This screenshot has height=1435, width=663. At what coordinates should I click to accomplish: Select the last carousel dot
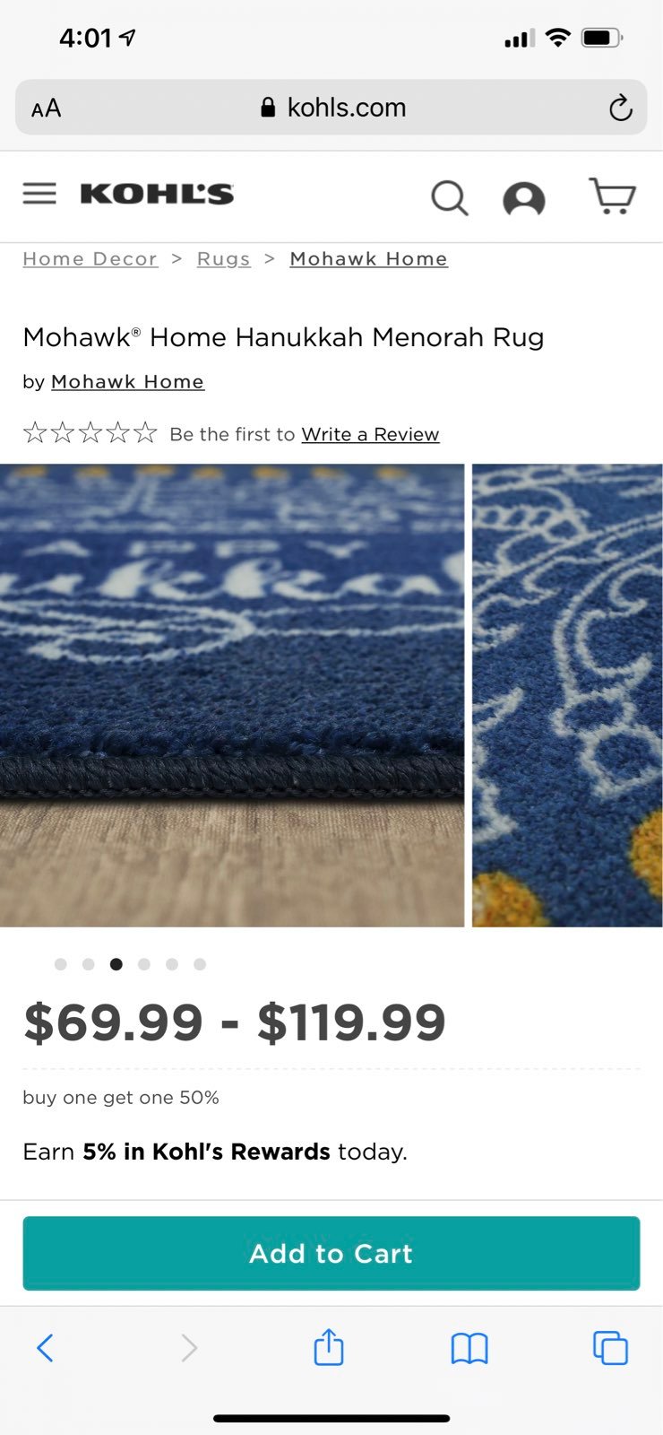click(x=200, y=964)
